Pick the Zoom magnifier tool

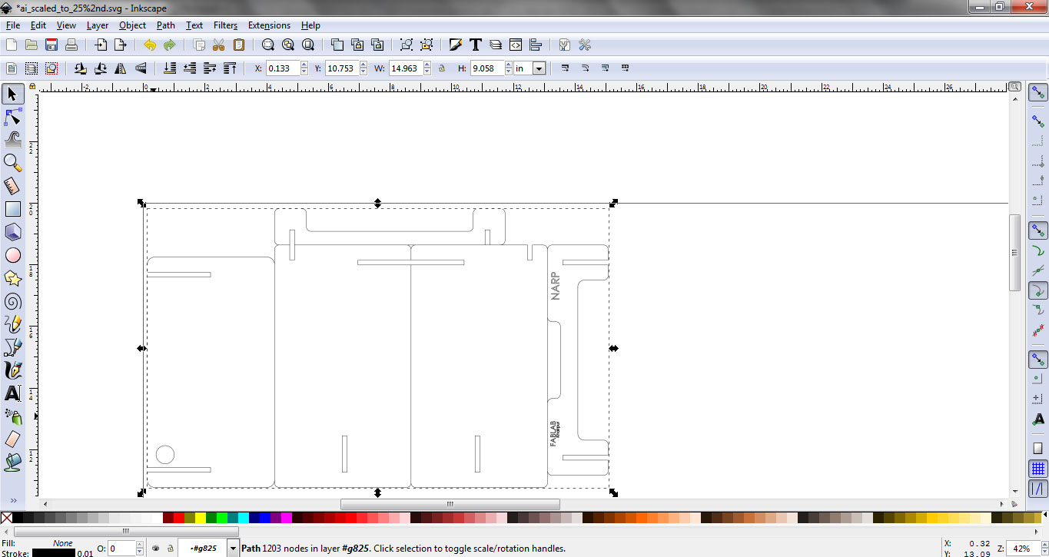[x=13, y=163]
